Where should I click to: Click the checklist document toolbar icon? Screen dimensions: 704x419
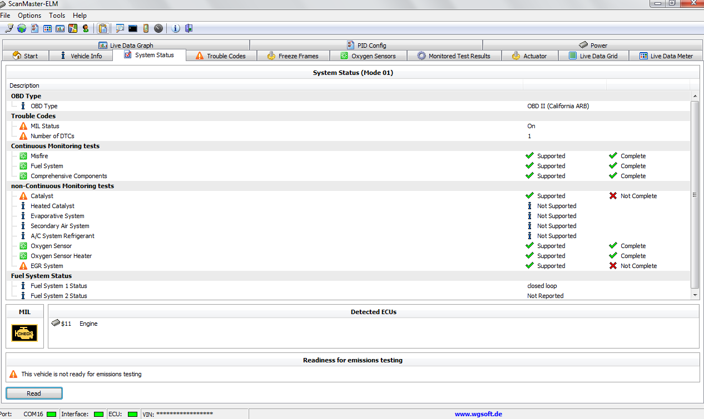34,28
